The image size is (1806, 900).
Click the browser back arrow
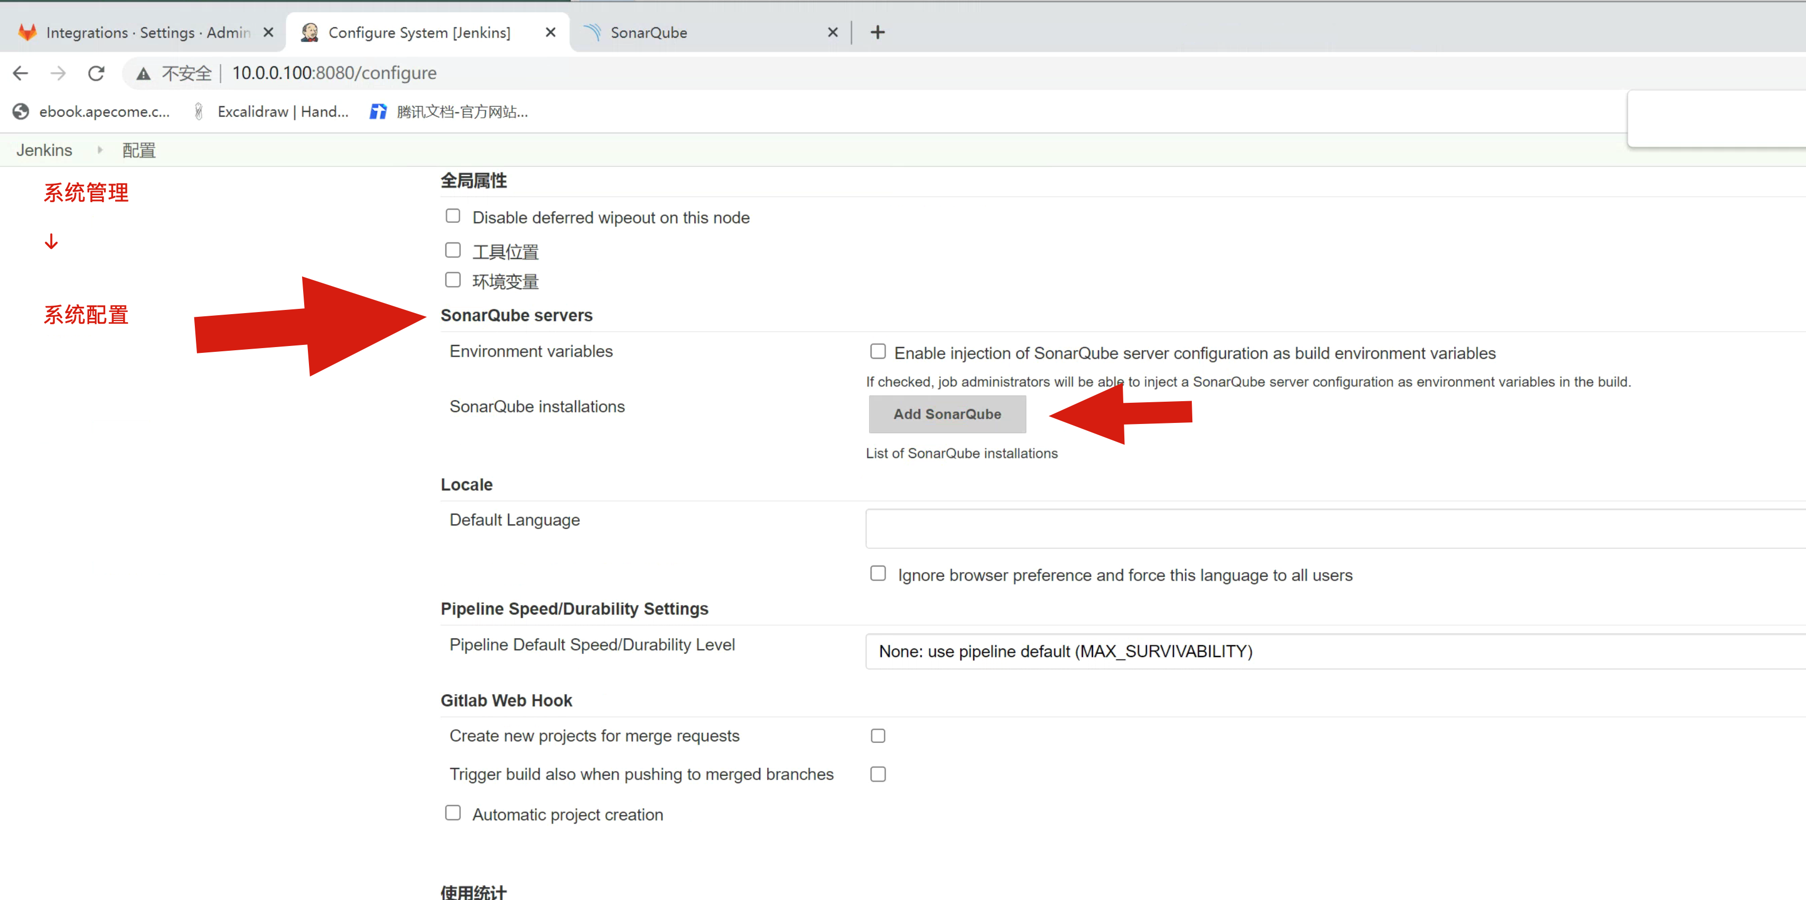[x=20, y=73]
